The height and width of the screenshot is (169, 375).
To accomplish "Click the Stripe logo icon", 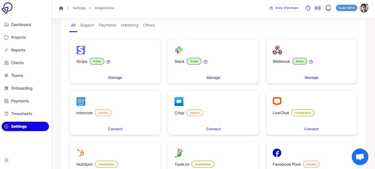I will (x=81, y=50).
